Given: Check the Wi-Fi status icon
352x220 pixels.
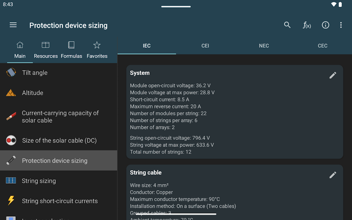Looking at the screenshot, I should click(x=334, y=4).
